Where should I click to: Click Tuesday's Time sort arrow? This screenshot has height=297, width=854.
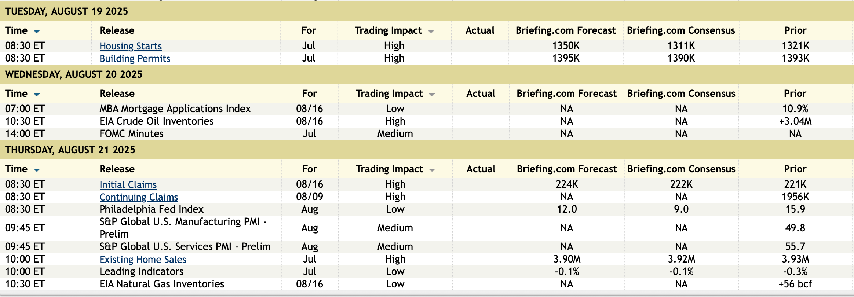pyautogui.click(x=37, y=31)
